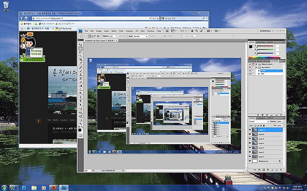
Task: Open the Filter menu in Photoshop
Action: (x=121, y=31)
